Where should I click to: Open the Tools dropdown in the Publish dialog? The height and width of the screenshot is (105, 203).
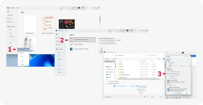146,97
